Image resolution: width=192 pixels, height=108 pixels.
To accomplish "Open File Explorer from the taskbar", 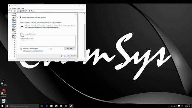I will pos(51,106).
